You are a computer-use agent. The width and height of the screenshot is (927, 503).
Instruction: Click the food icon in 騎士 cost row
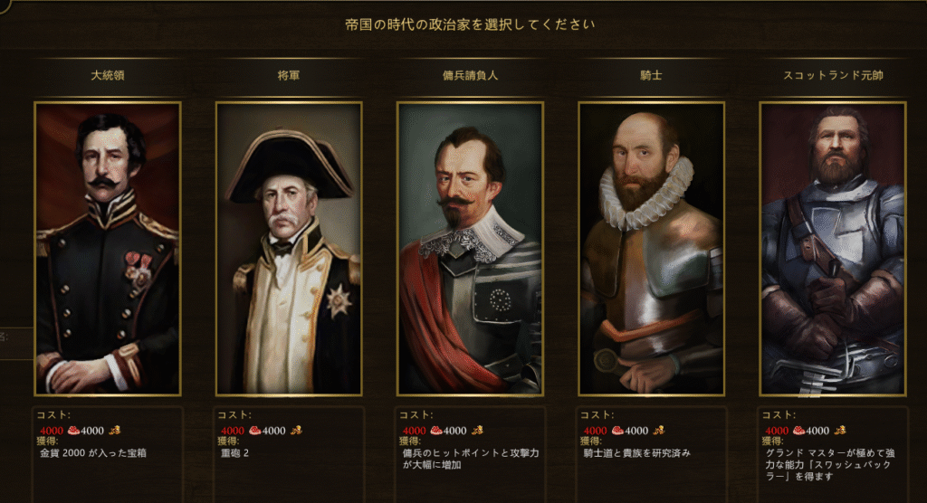tap(617, 431)
